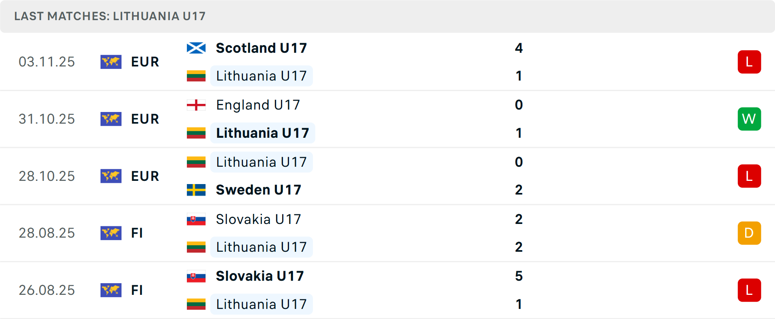Screen dimensions: 775x319
Task: Click the FI competition globe icon for 28.08.25
Action: pyautogui.click(x=111, y=233)
